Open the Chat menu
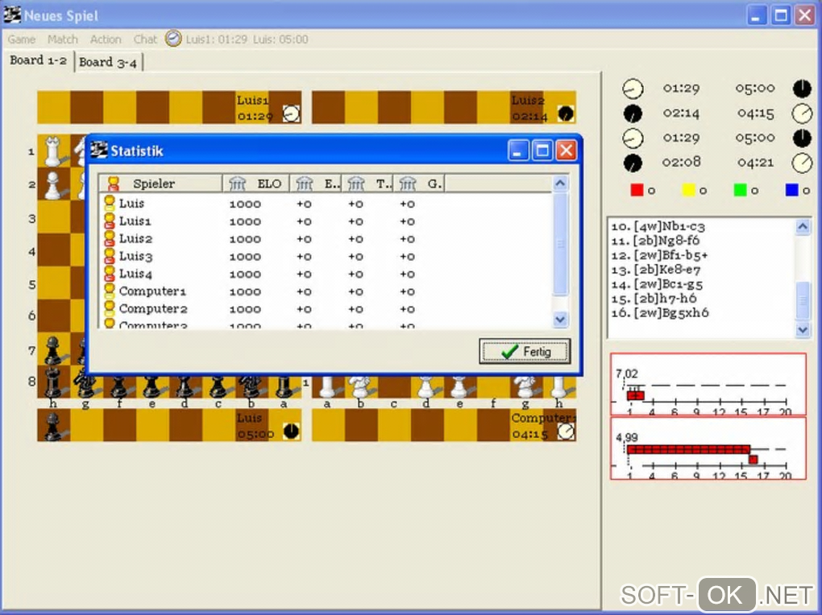This screenshot has width=822, height=615. coord(145,39)
